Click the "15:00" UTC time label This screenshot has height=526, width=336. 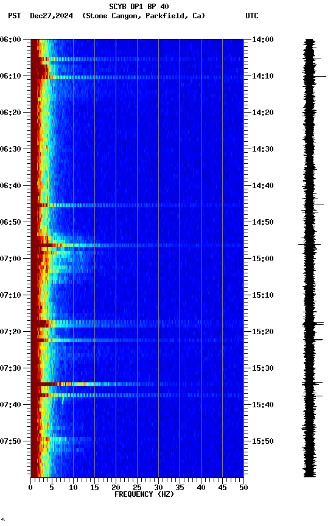click(x=263, y=259)
